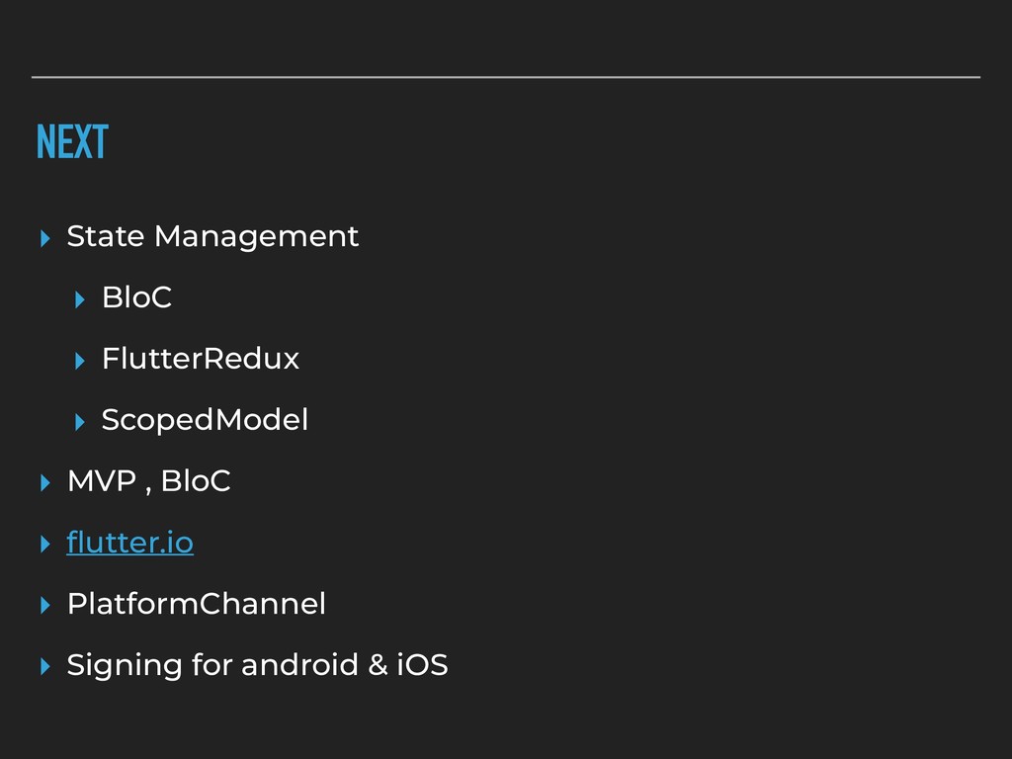Click the triangle bullet beside State Management

tap(44, 238)
